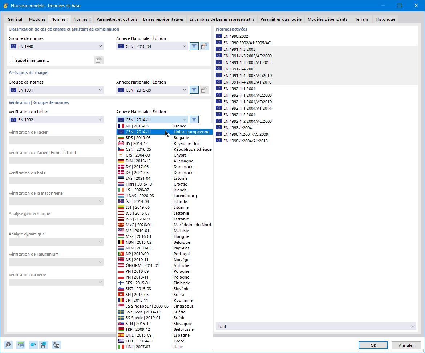Open the EN 1990 Groupe de normes dropdown
425x353 pixels.
56,46
